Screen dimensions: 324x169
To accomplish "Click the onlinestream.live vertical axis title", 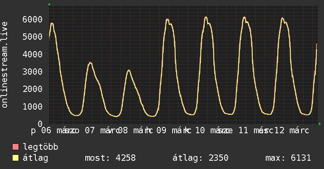I will (4, 65).
